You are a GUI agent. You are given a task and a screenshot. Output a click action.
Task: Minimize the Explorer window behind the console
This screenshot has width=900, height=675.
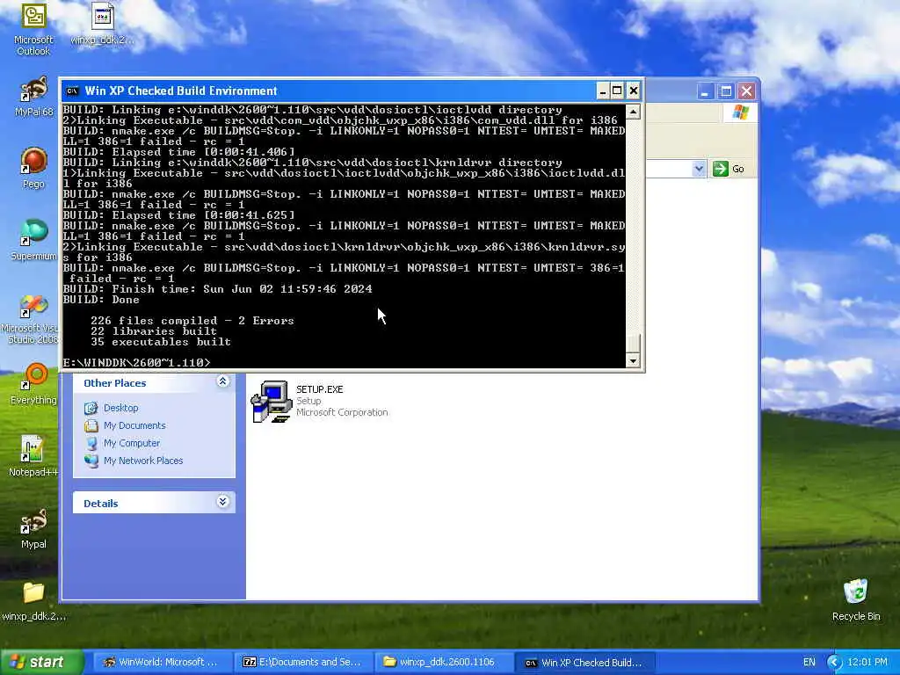706,91
